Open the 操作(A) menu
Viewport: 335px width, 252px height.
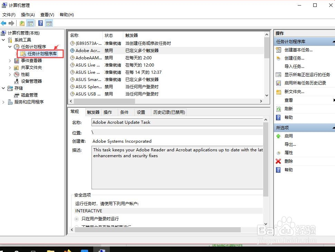point(27,14)
